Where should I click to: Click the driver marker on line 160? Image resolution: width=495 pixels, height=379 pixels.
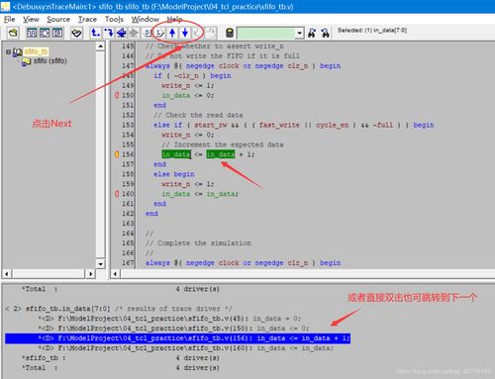117,194
